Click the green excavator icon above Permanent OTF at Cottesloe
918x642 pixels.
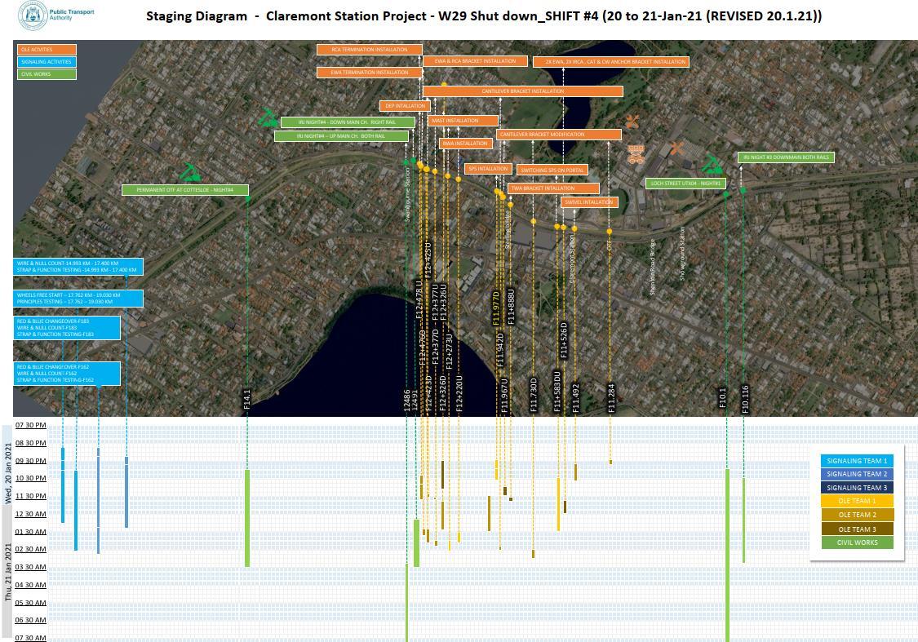coord(189,172)
